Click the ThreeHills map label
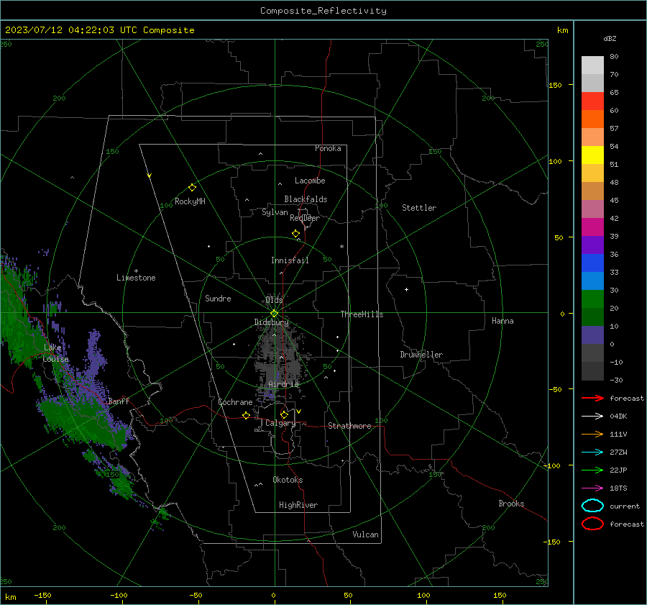The width and height of the screenshot is (647, 605). tap(362, 314)
